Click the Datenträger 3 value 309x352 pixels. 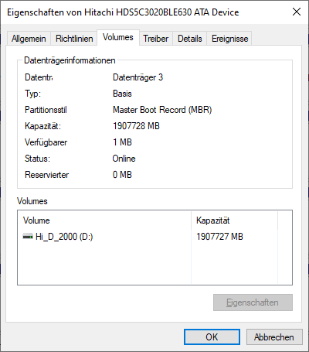pos(138,77)
